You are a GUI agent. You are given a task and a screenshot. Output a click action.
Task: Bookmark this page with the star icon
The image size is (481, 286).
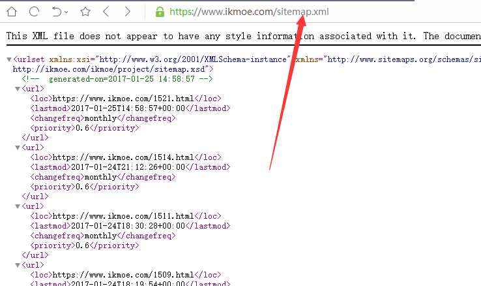pos(85,12)
